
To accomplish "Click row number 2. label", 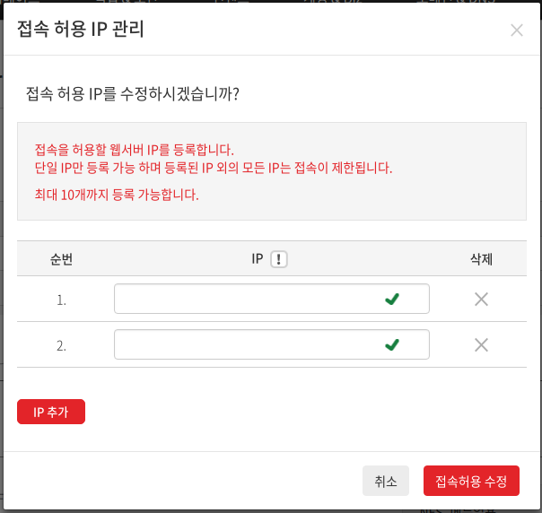I will pyautogui.click(x=61, y=345).
